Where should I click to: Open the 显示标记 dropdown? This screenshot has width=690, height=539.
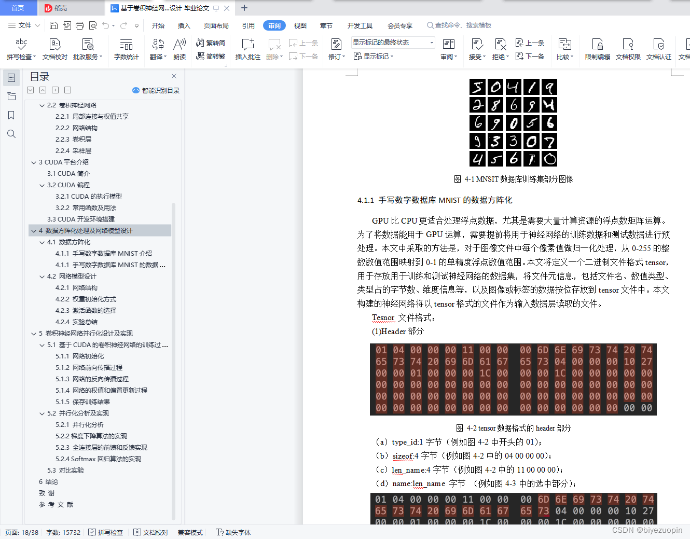(374, 56)
